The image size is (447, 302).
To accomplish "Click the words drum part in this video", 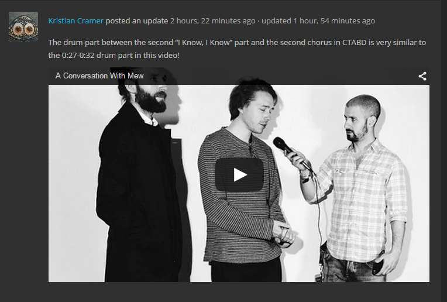I will click(138, 56).
